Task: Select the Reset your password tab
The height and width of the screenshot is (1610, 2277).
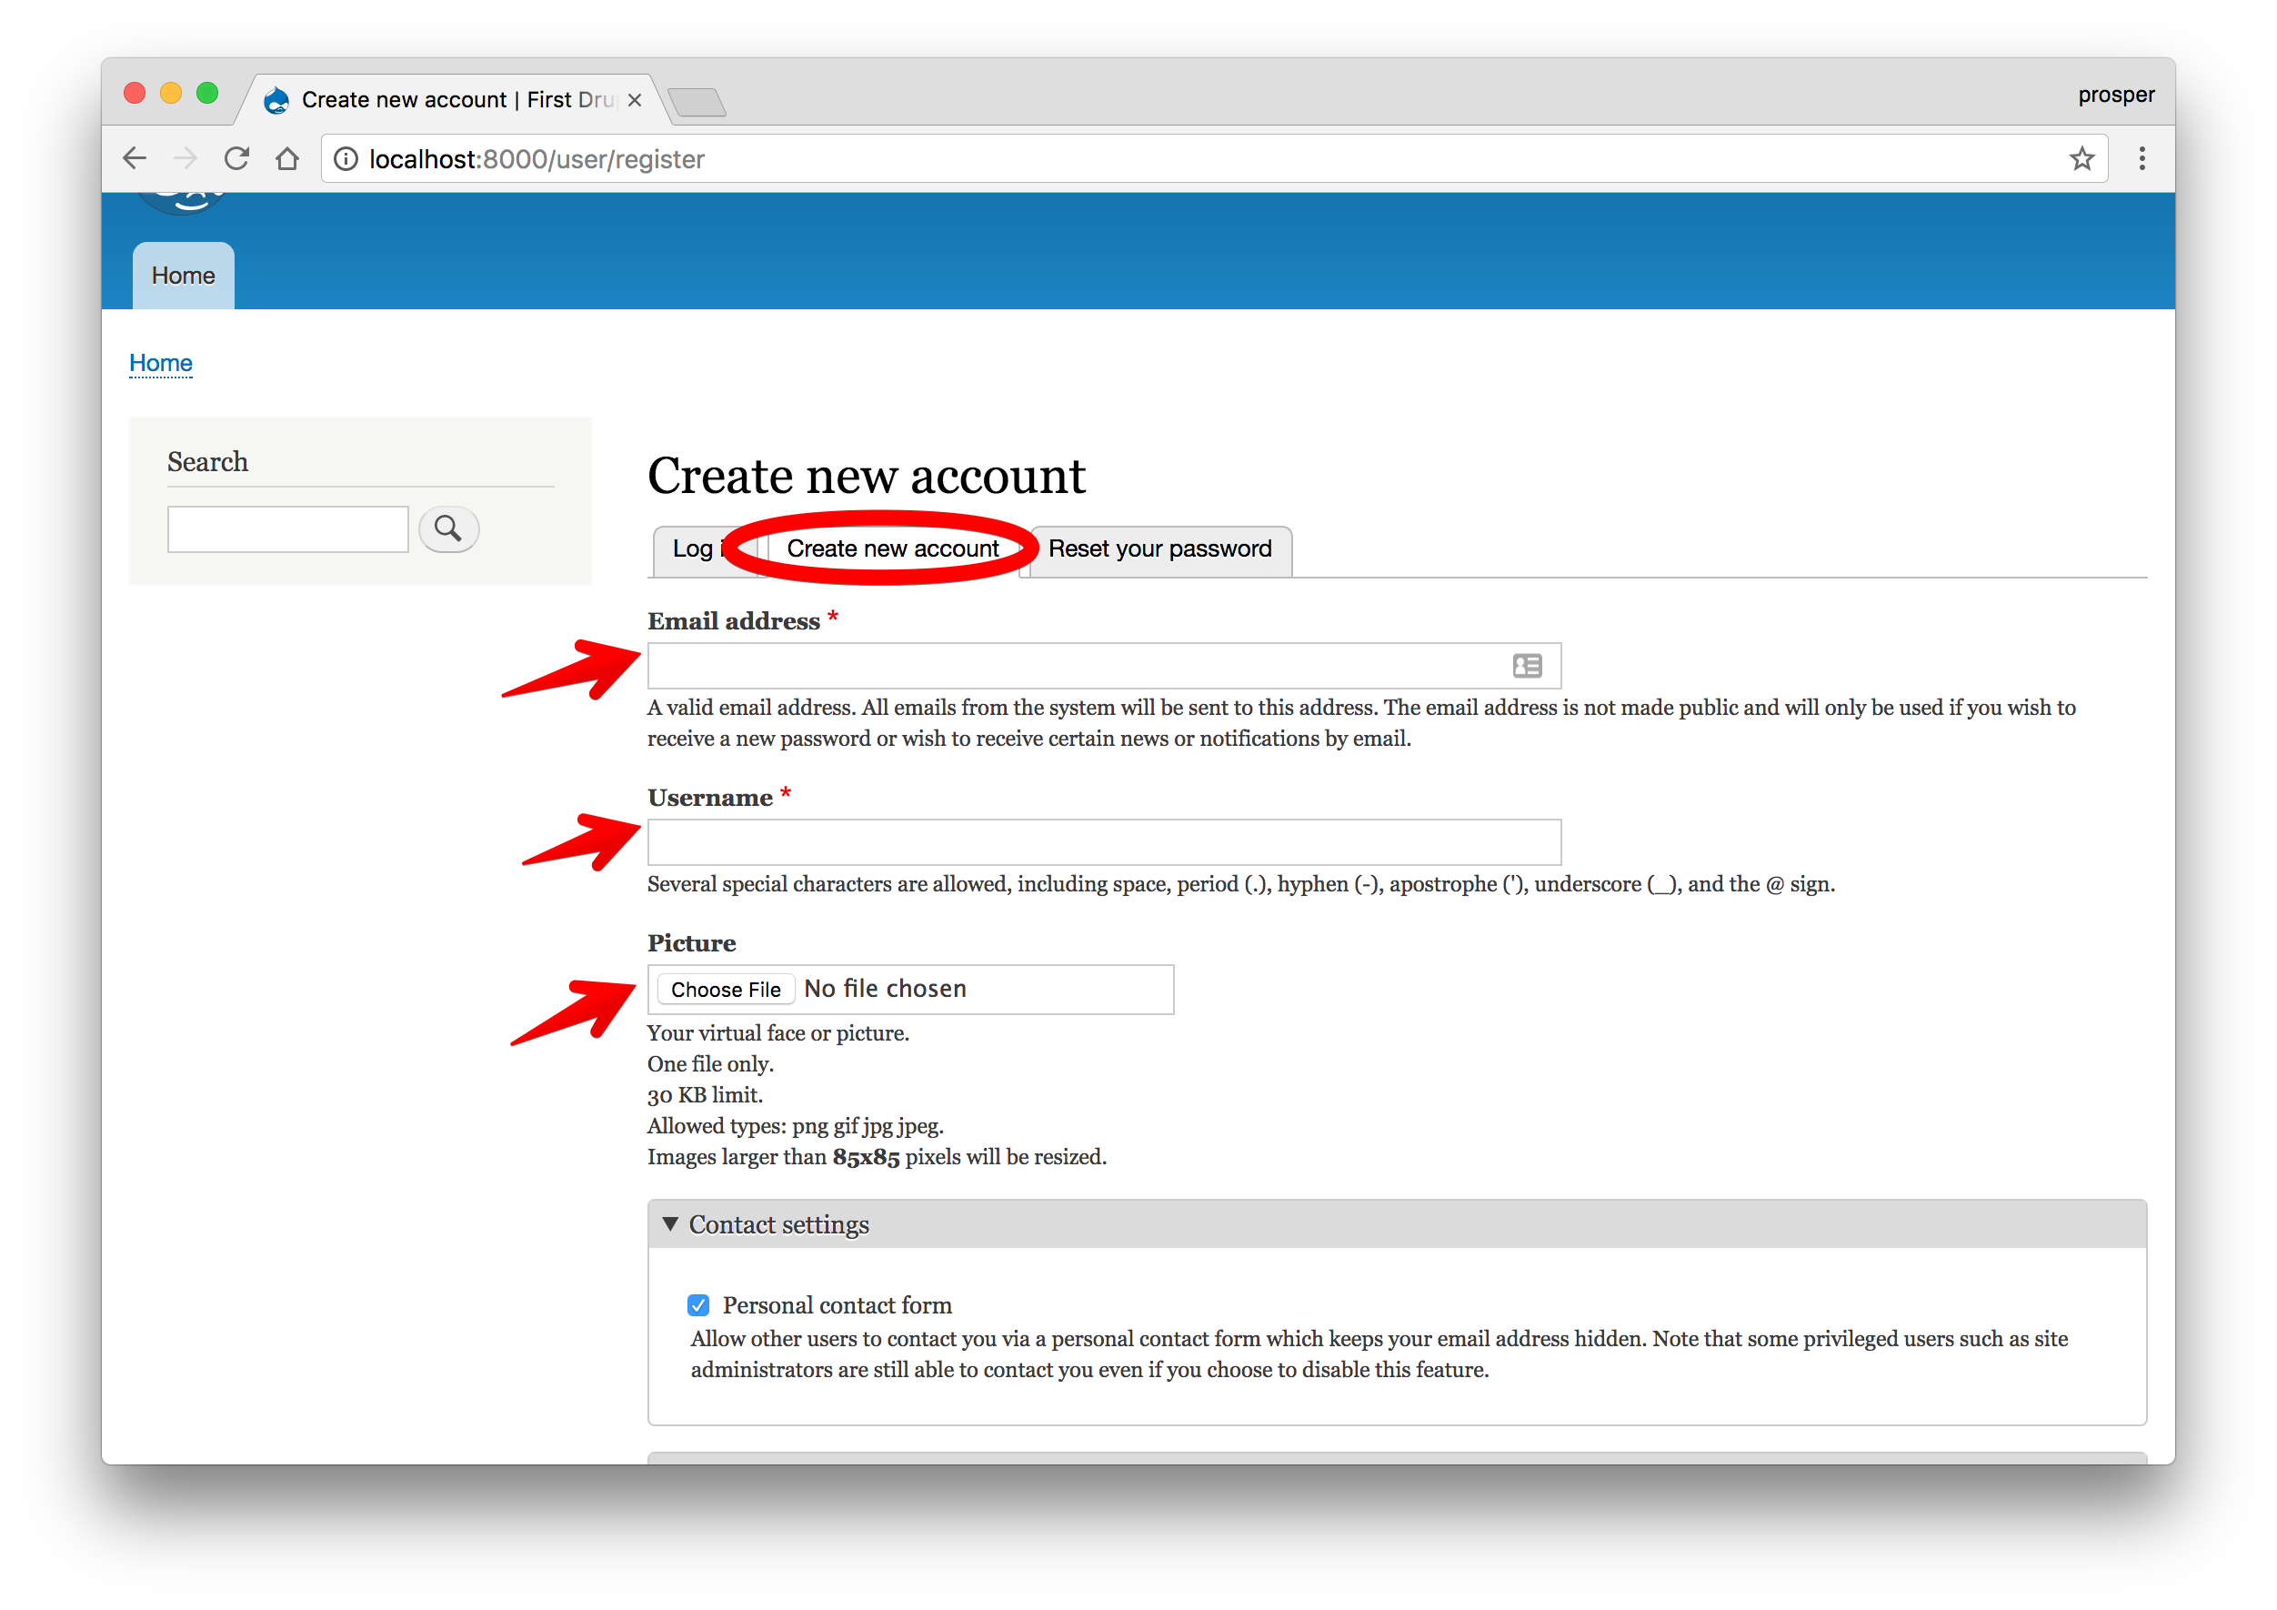Action: tap(1162, 548)
